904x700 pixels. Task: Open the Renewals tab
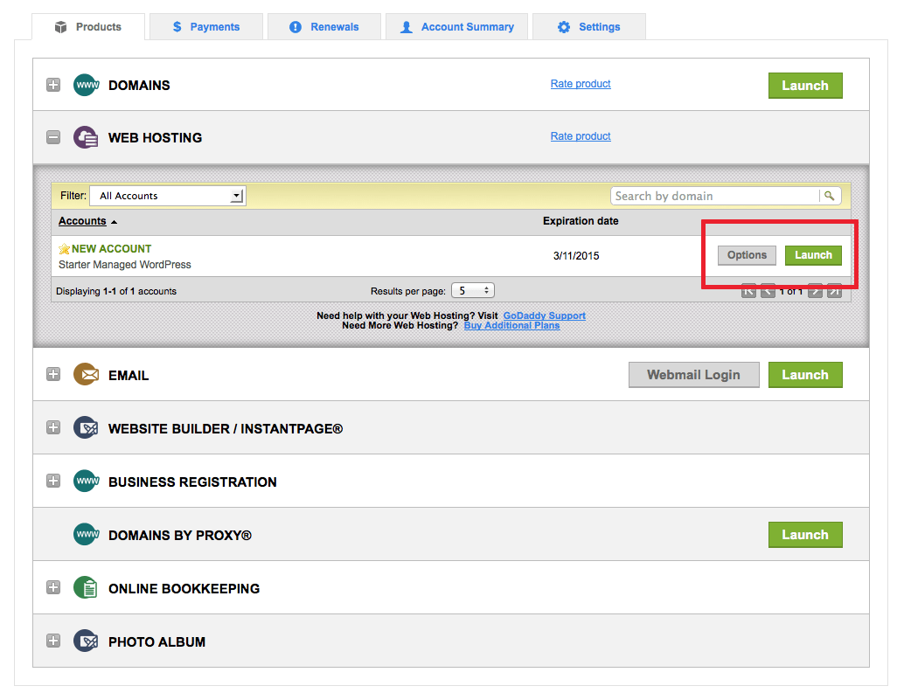coord(324,27)
